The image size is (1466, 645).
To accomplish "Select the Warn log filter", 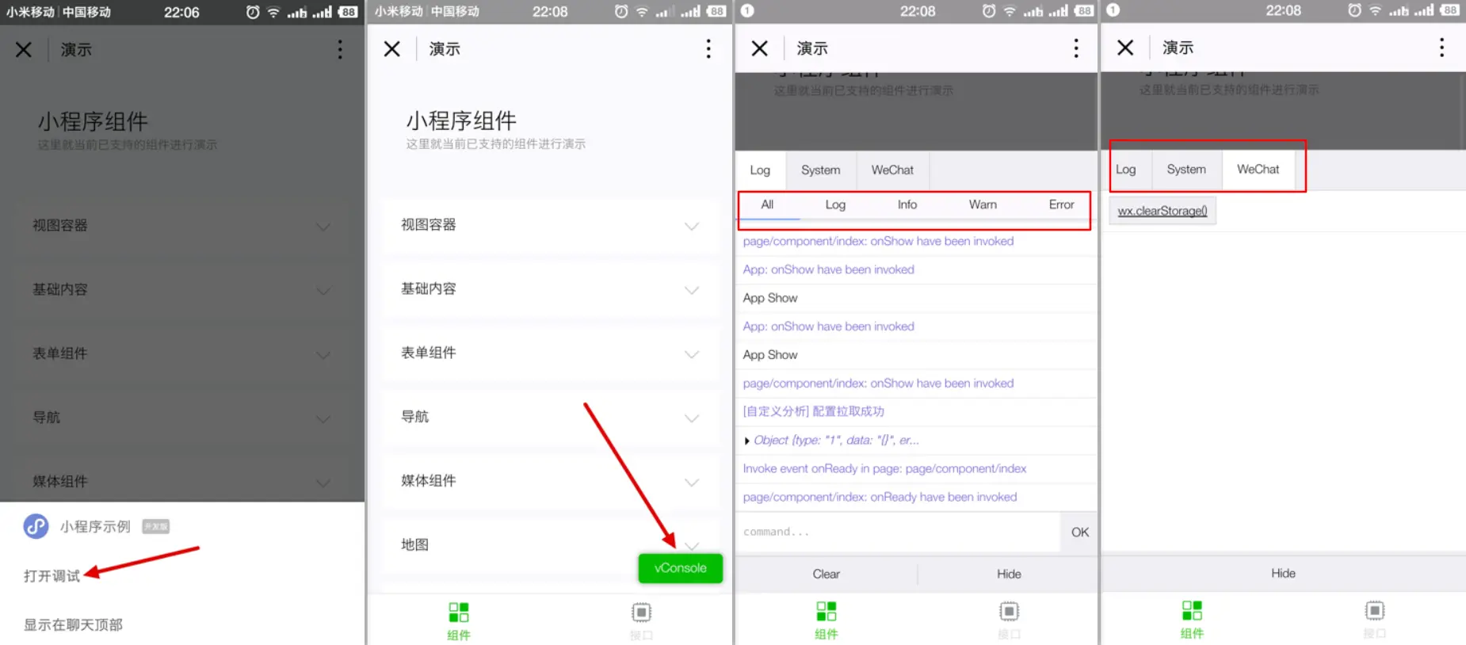I will [983, 204].
